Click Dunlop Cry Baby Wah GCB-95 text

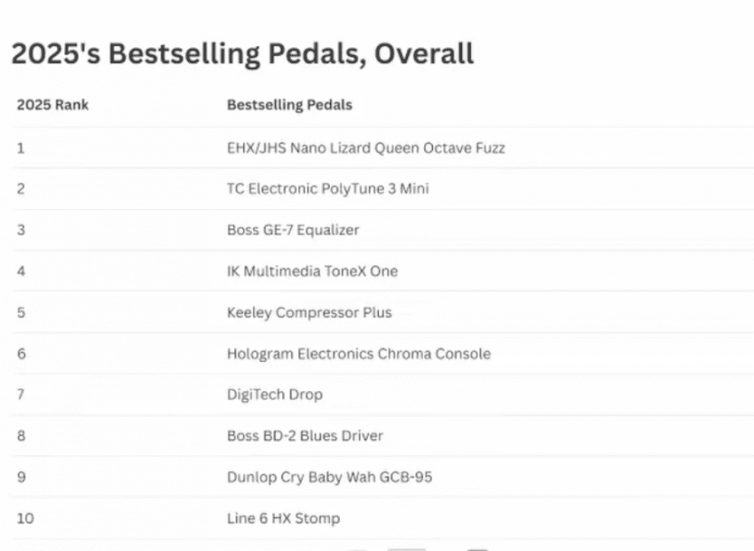tap(329, 477)
